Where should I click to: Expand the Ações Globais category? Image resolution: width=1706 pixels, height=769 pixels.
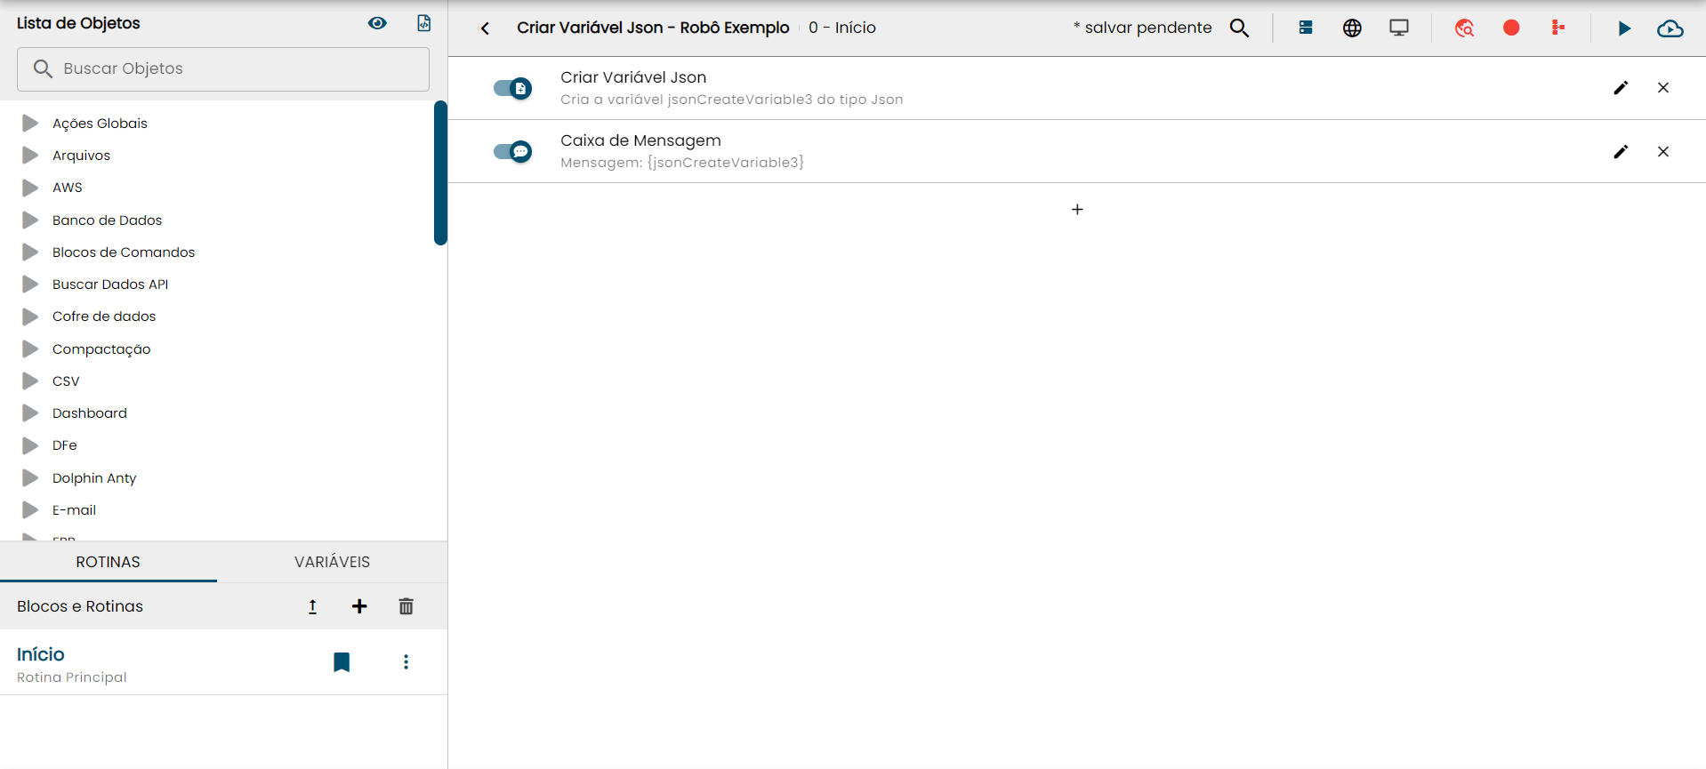point(30,124)
